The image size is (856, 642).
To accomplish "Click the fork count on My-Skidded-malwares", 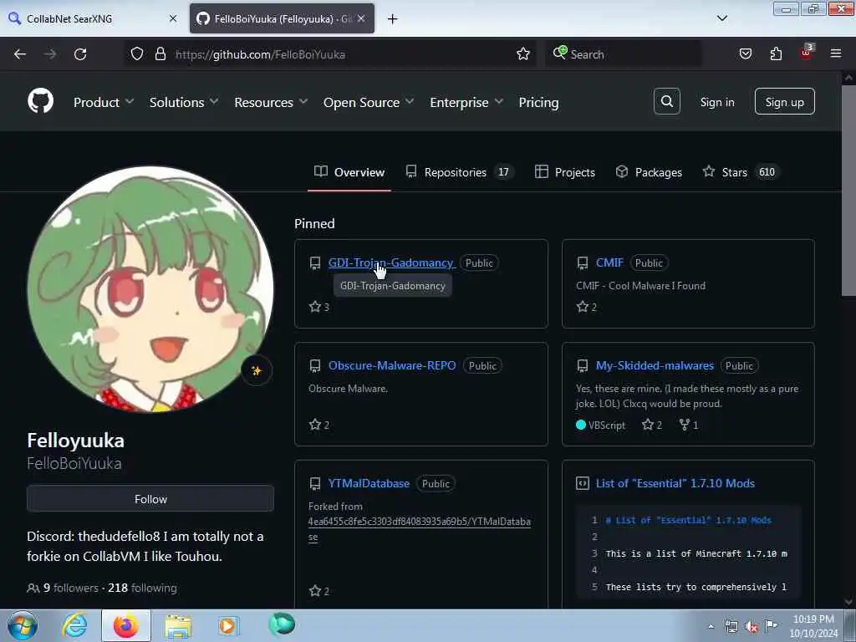I will click(x=689, y=425).
